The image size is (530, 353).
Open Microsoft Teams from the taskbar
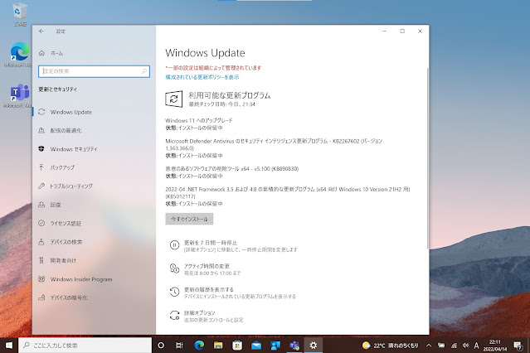(294, 346)
